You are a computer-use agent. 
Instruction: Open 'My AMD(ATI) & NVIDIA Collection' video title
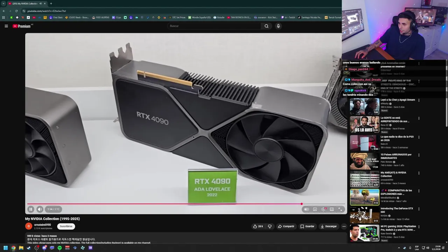click(393, 174)
